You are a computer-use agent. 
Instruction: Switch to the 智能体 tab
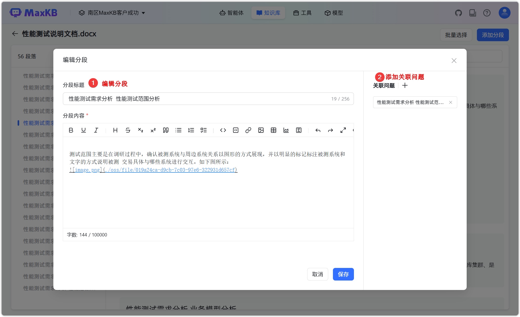231,13
